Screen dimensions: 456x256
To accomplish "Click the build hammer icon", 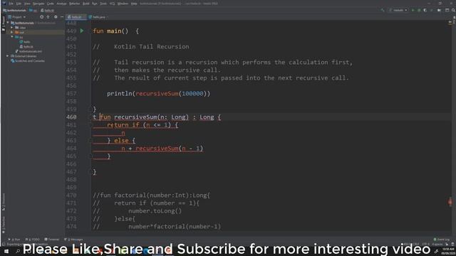I will [x=383, y=10].
